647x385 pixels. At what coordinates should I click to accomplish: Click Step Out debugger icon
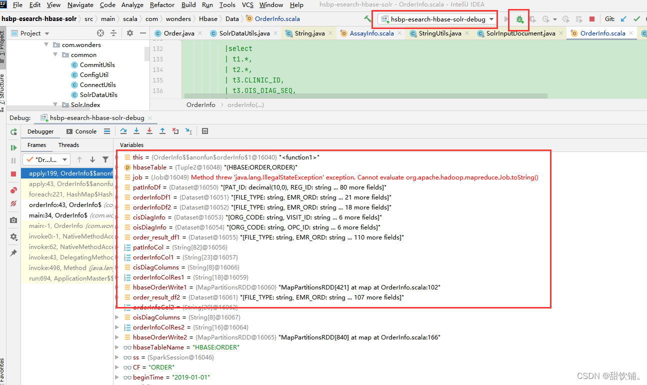pos(162,131)
